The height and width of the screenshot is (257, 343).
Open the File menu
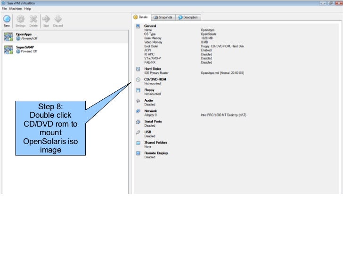coord(4,9)
